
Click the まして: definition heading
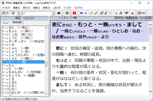(63, 85)
